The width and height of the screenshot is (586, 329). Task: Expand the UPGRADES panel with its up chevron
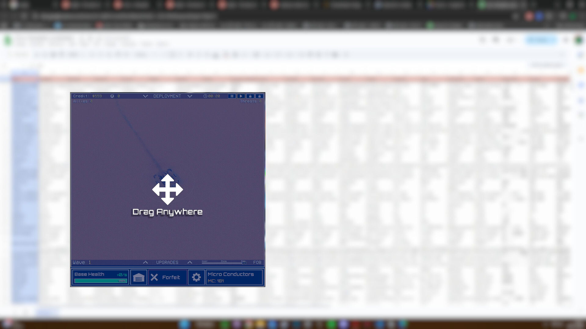(190, 262)
